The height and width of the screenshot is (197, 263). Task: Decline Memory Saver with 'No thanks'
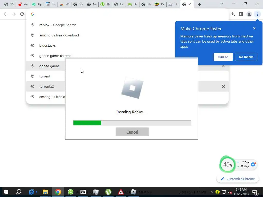tap(246, 57)
